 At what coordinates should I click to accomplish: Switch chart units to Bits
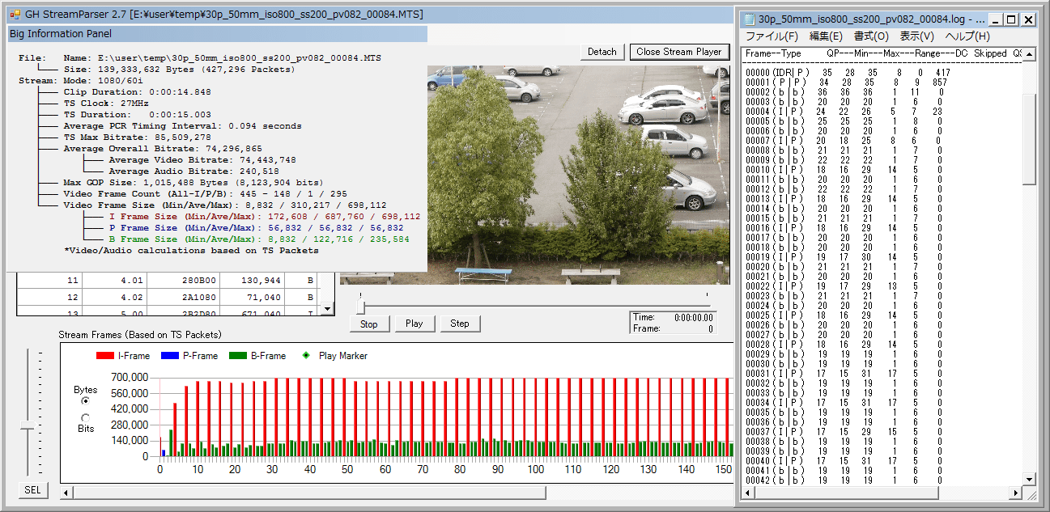click(x=86, y=417)
